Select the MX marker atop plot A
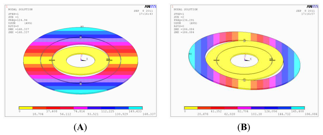This screenshot has width=323, height=135. click(x=82, y=27)
